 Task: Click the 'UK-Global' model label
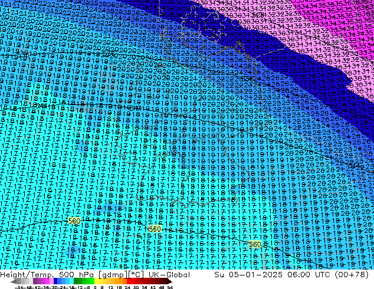(x=169, y=274)
